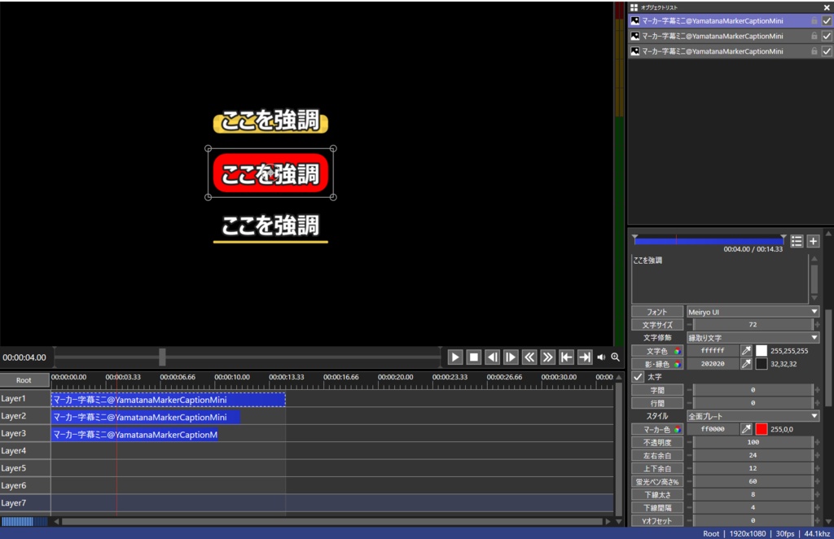Step back one frame
This screenshot has height=539, width=834.
pyautogui.click(x=493, y=357)
